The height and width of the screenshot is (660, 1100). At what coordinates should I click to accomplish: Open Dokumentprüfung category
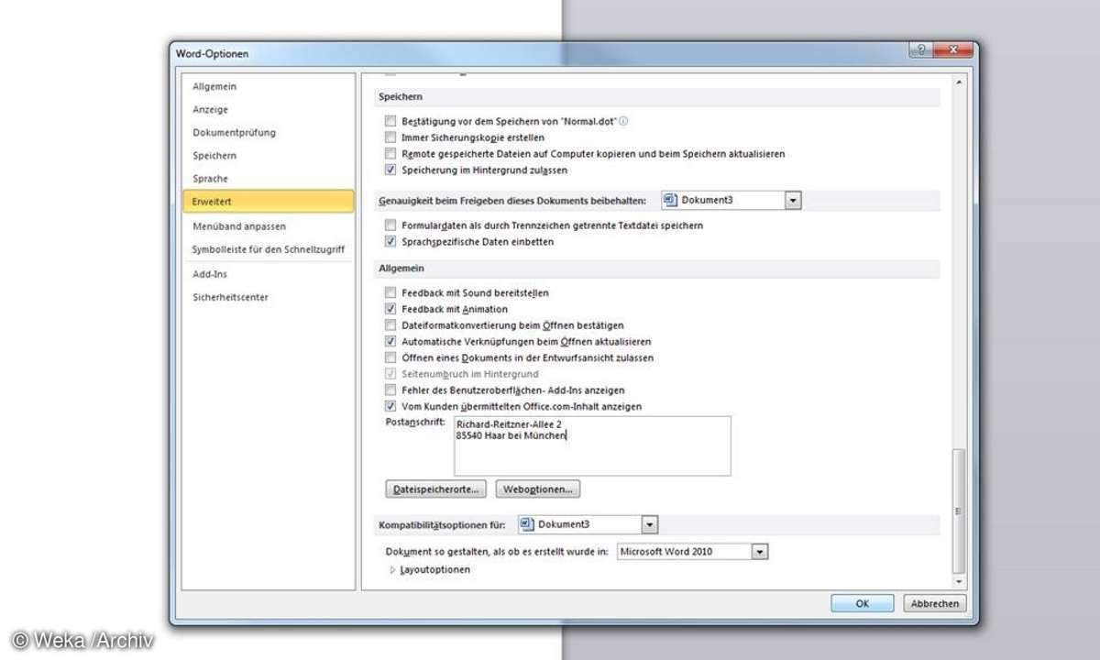[x=267, y=132]
